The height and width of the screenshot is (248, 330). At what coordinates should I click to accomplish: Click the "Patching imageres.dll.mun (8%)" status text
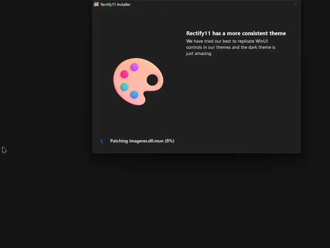coord(142,141)
